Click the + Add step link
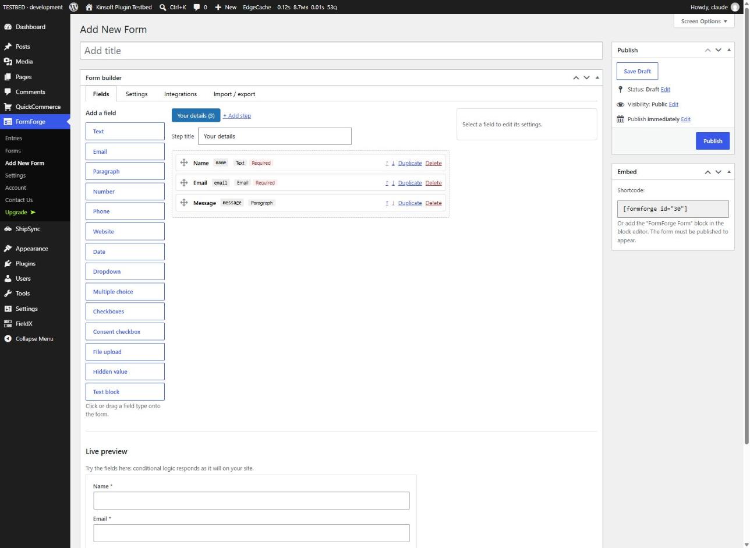This screenshot has height=548, width=750. click(237, 115)
